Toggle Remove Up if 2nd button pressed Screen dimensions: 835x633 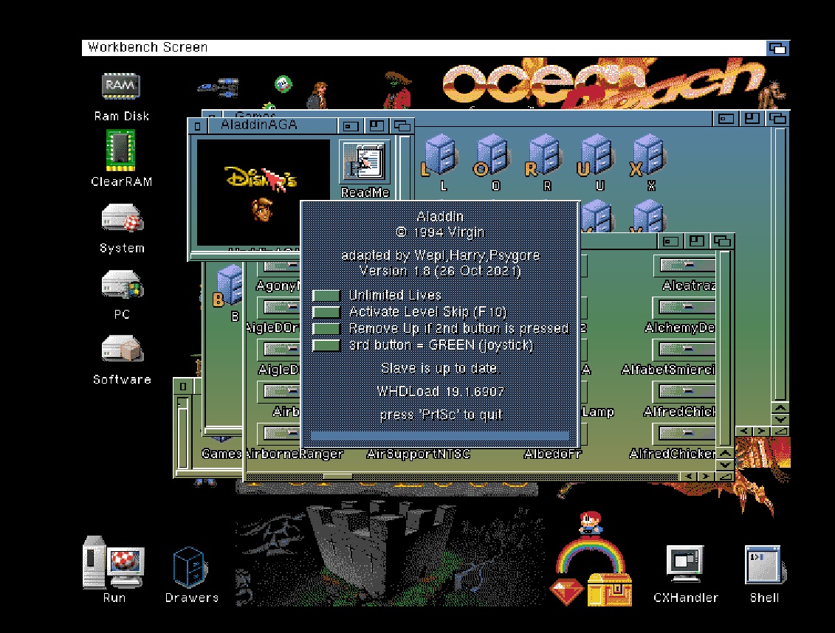point(326,328)
